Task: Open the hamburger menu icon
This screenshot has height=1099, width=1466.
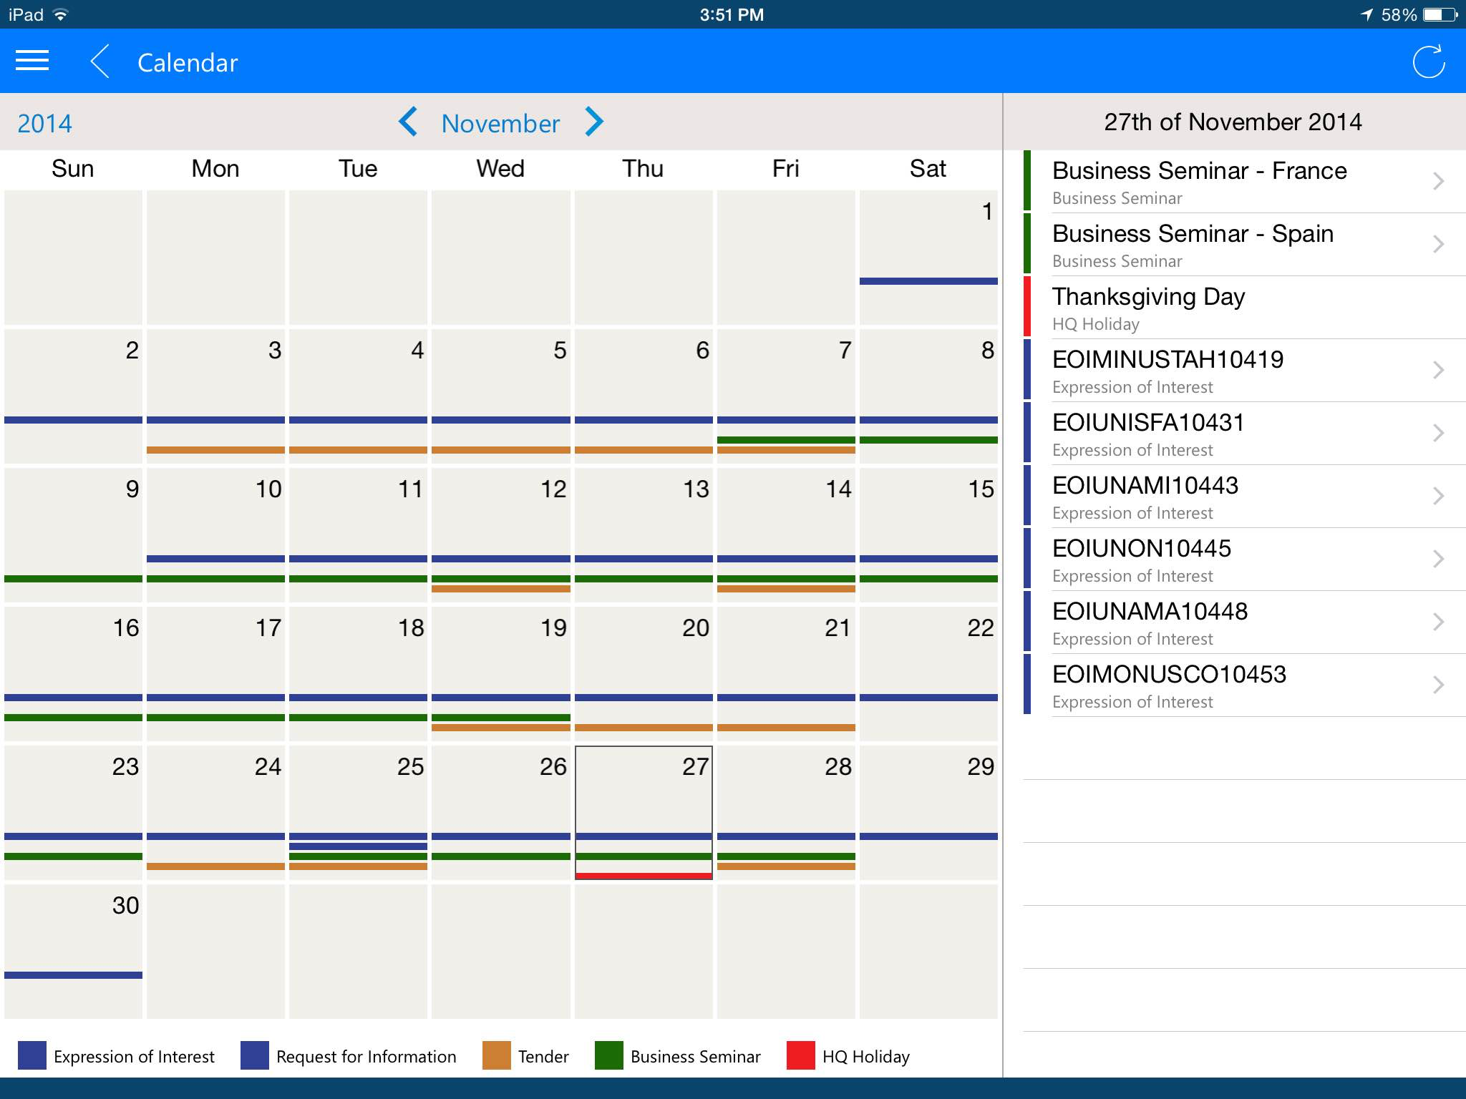Action: pyautogui.click(x=32, y=62)
